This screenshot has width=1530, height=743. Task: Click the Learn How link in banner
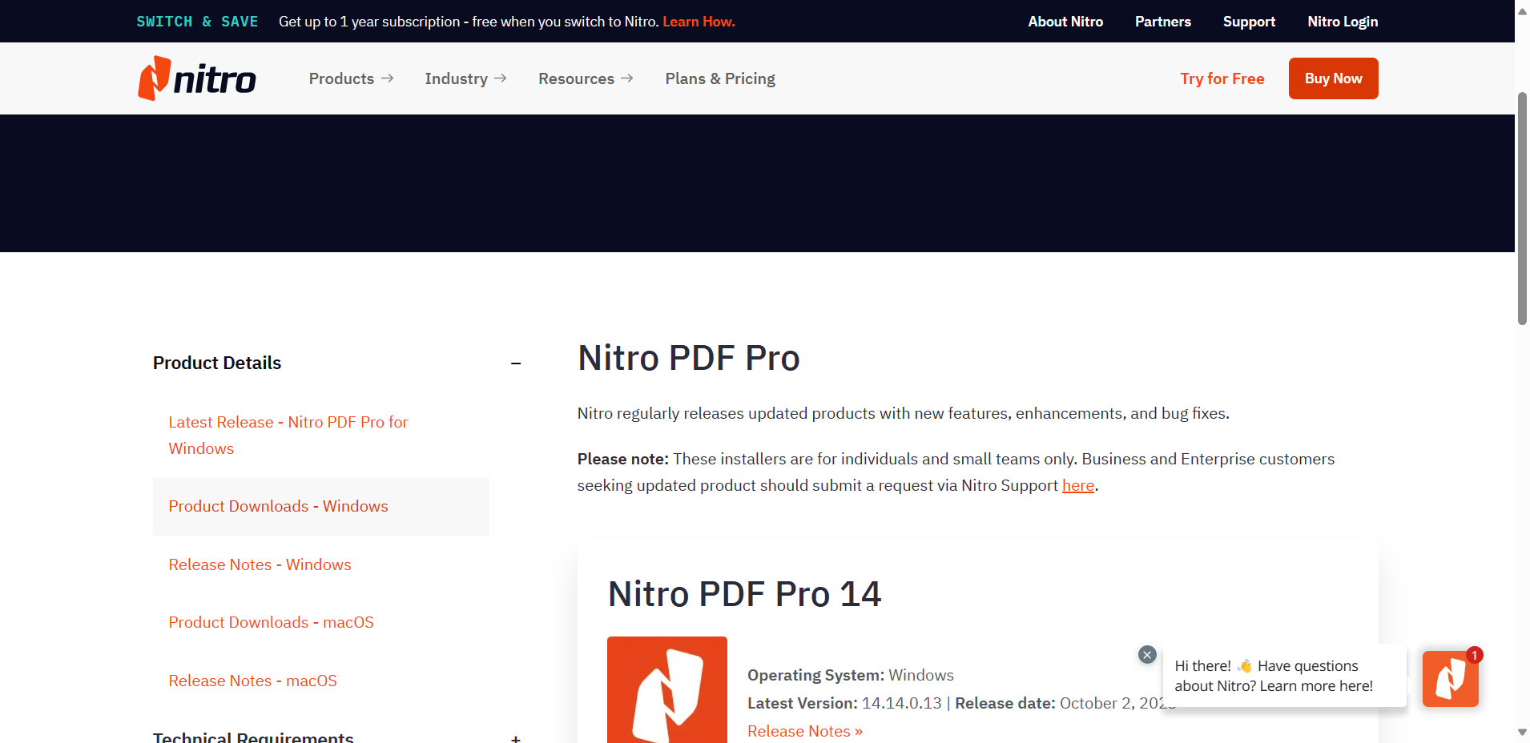[699, 22]
